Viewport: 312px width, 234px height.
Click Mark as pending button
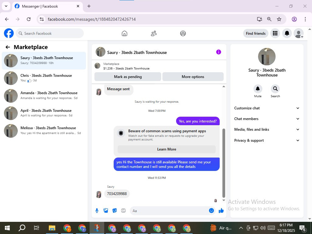point(128,76)
